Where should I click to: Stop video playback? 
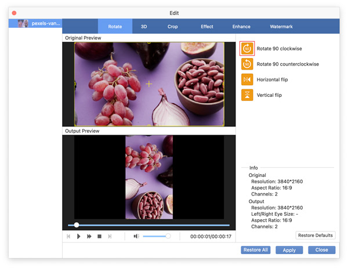point(99,237)
